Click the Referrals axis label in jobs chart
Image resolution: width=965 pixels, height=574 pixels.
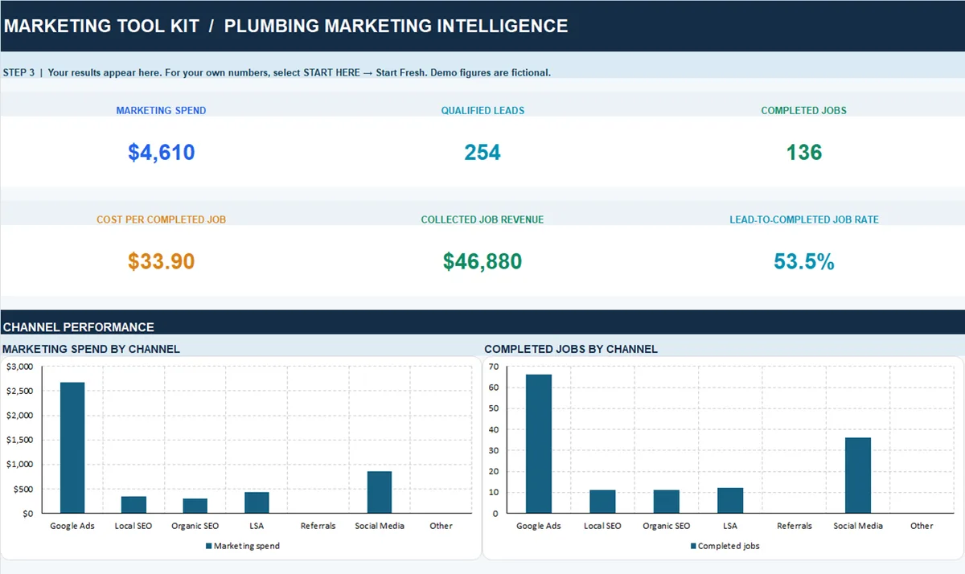[x=795, y=526]
